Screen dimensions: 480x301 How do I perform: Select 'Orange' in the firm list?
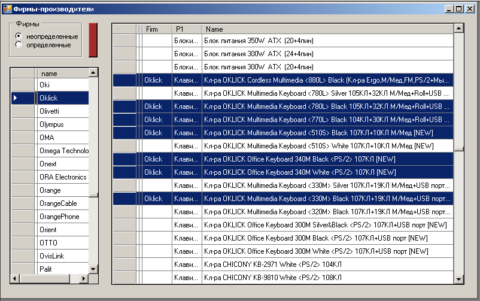click(x=62, y=190)
